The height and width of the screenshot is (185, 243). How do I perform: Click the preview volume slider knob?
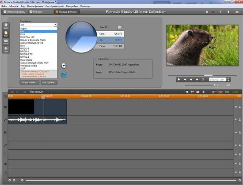point(214,85)
